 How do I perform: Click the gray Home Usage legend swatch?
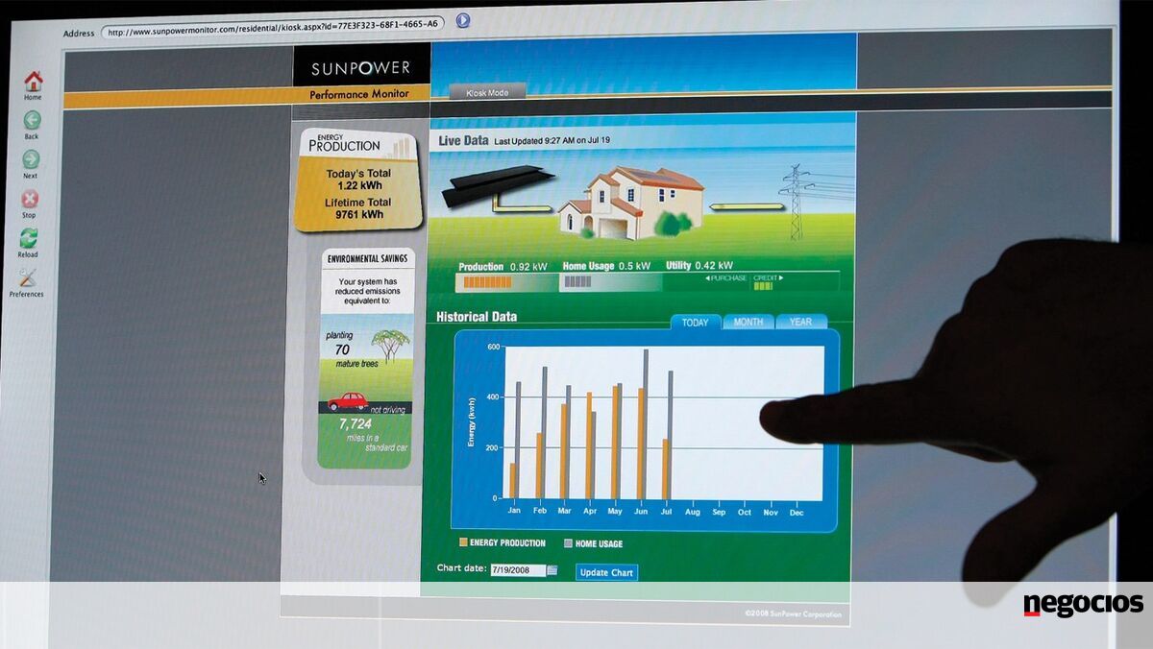[568, 543]
